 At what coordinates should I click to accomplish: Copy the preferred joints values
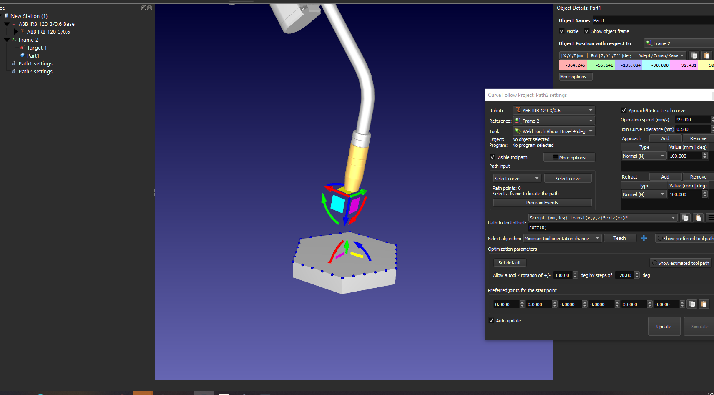[x=692, y=304]
